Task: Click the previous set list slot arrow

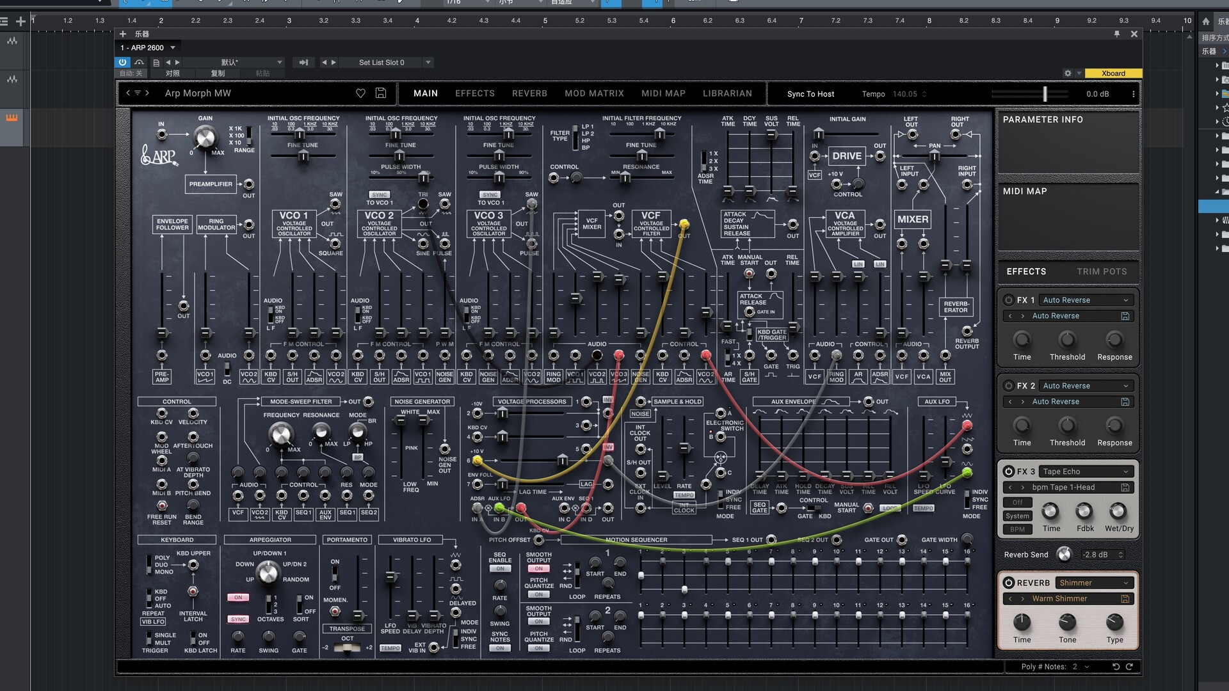Action: [324, 63]
